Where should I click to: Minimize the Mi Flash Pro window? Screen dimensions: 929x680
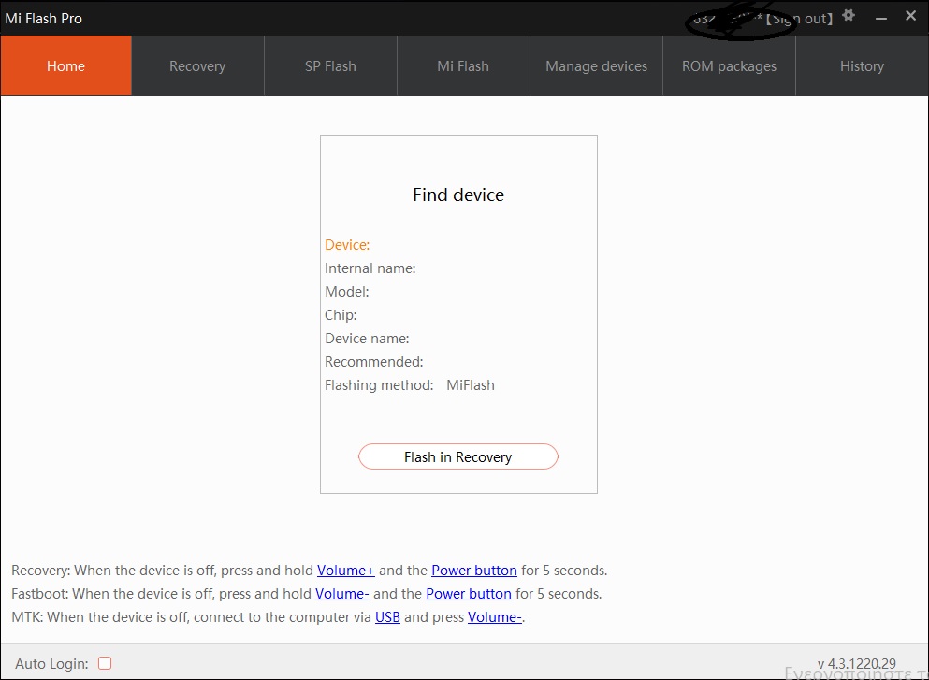[x=880, y=18]
